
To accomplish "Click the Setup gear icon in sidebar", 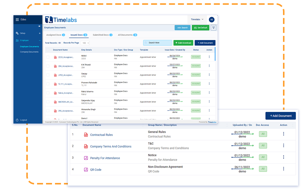I will (17, 33).
